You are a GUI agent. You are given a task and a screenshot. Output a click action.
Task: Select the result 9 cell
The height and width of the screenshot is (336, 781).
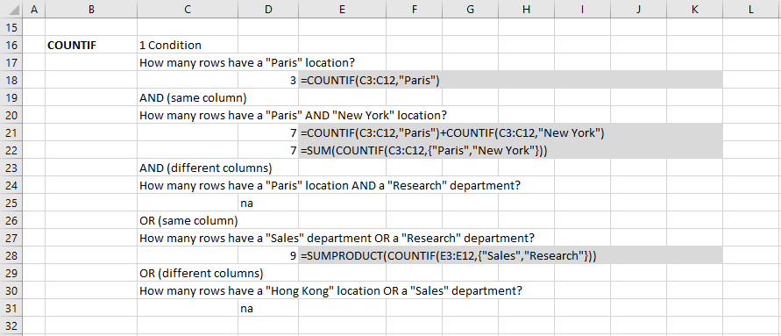coord(268,256)
